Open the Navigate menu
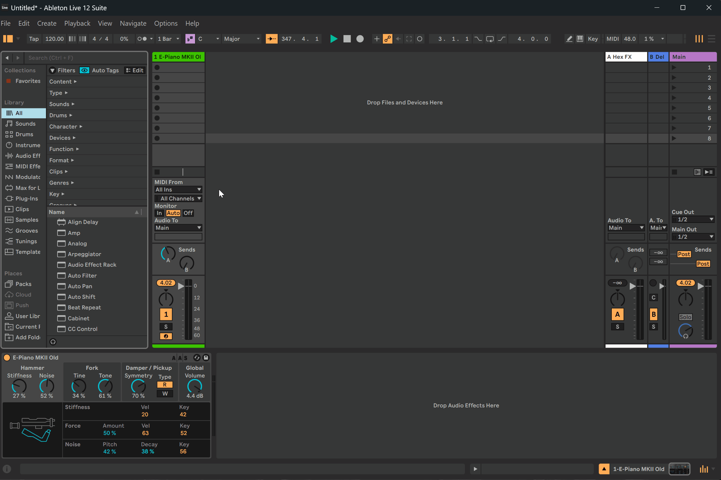 [133, 23]
